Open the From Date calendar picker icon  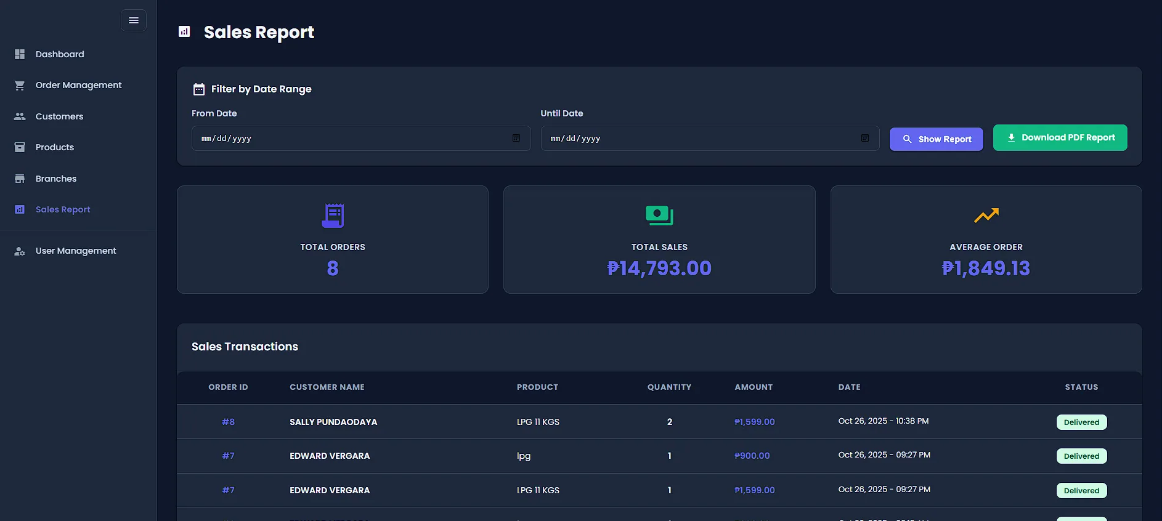(516, 138)
